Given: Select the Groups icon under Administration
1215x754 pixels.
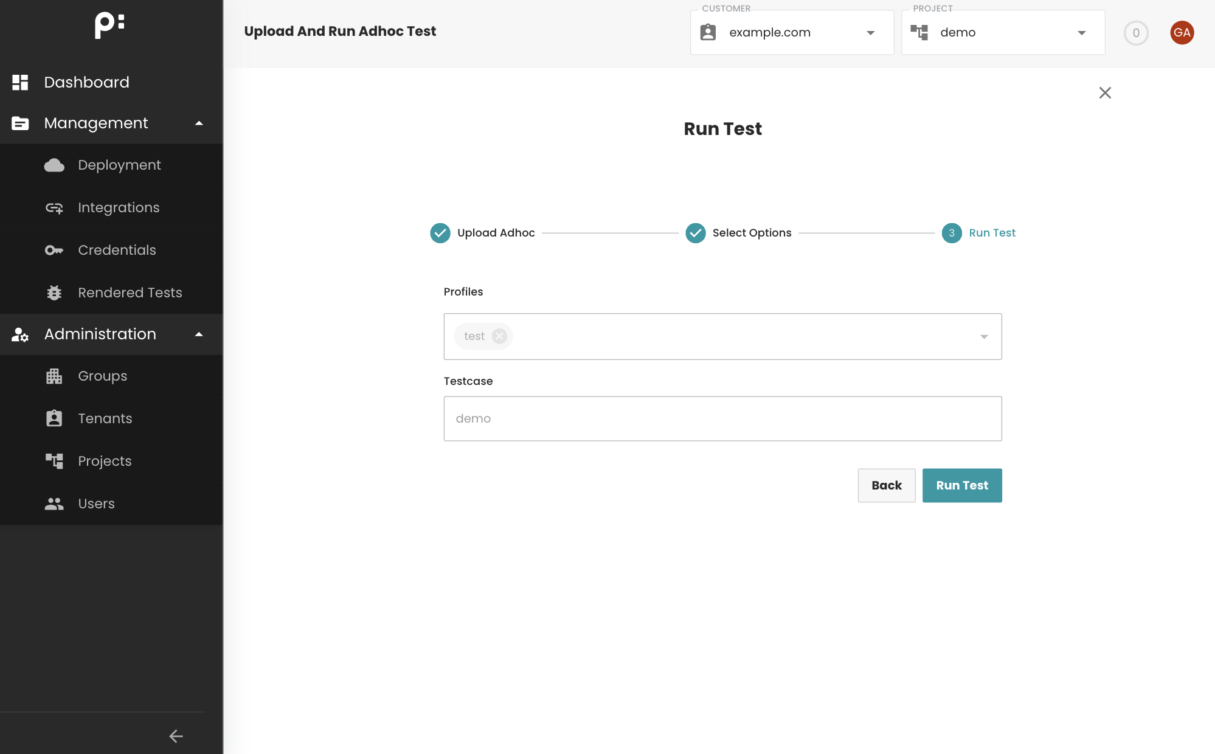Looking at the screenshot, I should (54, 376).
